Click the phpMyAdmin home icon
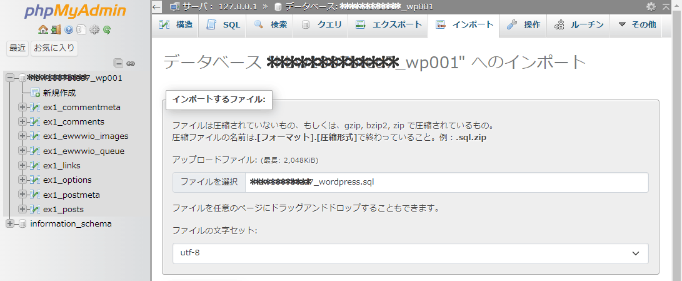The width and height of the screenshot is (682, 281). point(43,29)
